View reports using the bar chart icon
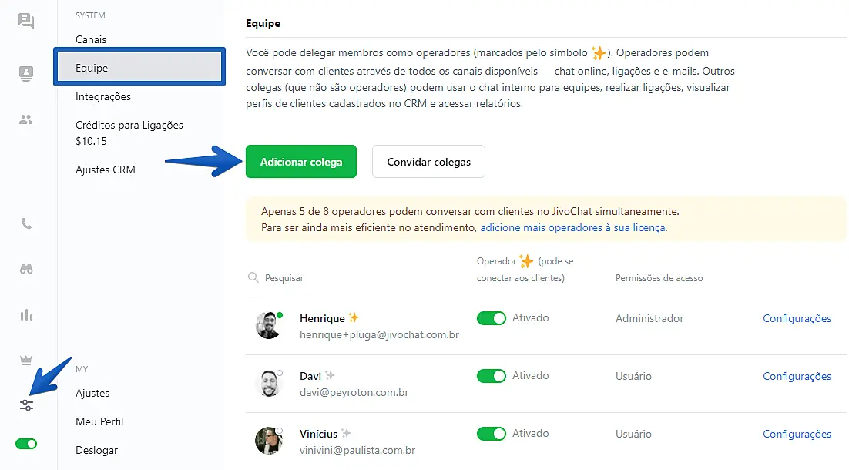Viewport: 849px width, 470px height. 25,314
